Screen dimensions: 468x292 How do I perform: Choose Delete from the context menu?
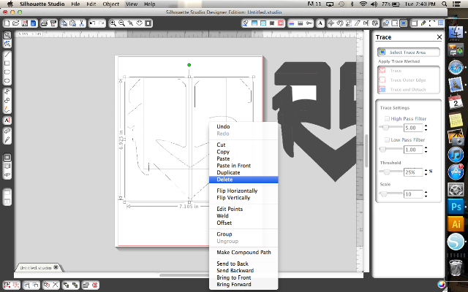tap(244, 180)
